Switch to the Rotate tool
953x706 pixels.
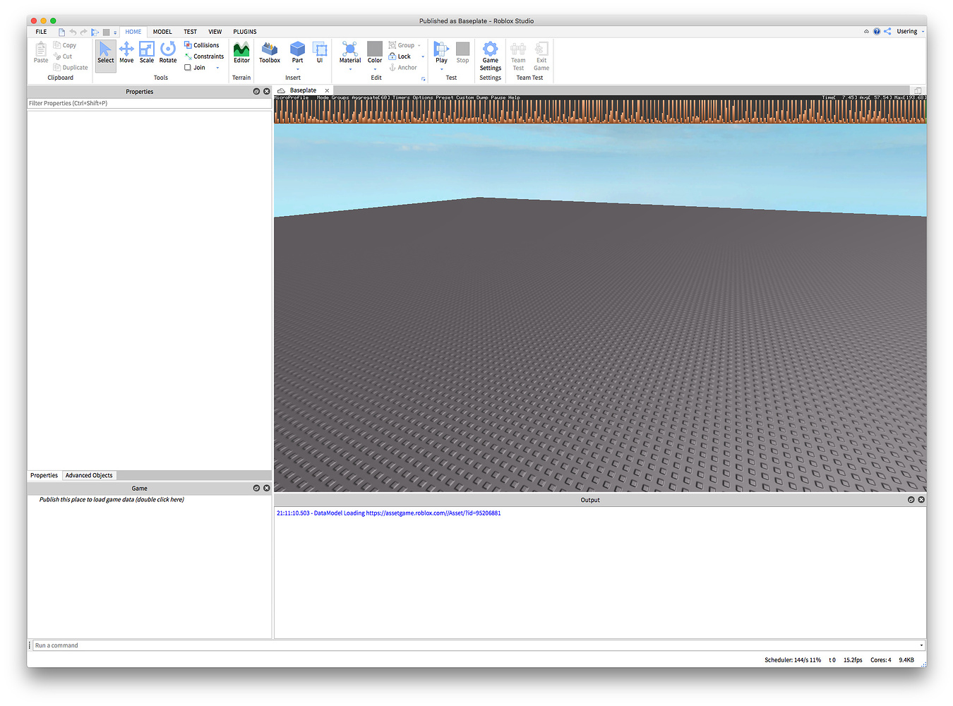point(168,53)
